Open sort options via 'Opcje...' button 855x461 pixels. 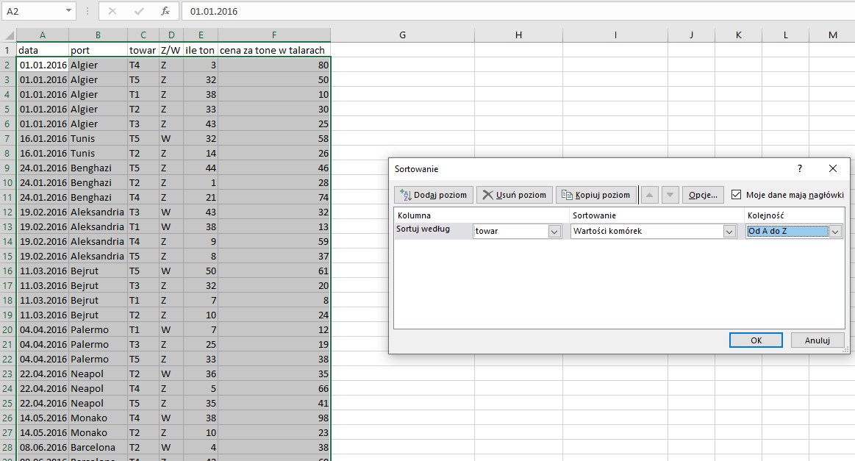coord(703,195)
